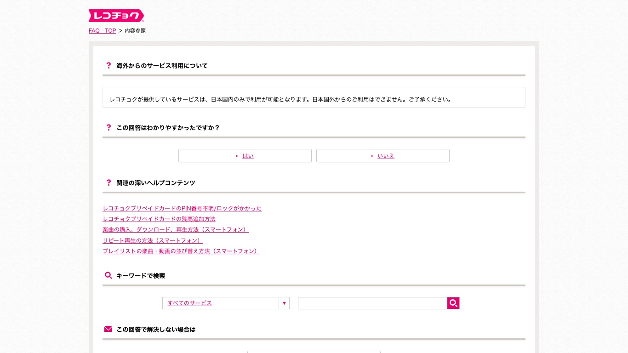Click the question mark icon beside 関連の深いヘルプコンテンツ
Image resolution: width=628 pixels, height=353 pixels.
108,183
